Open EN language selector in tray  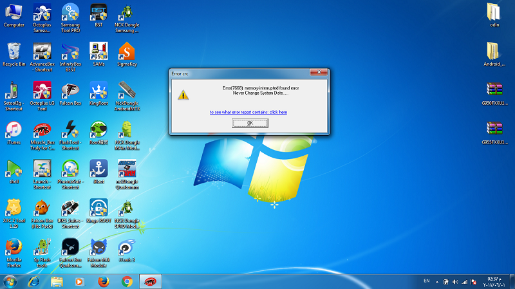(426, 281)
